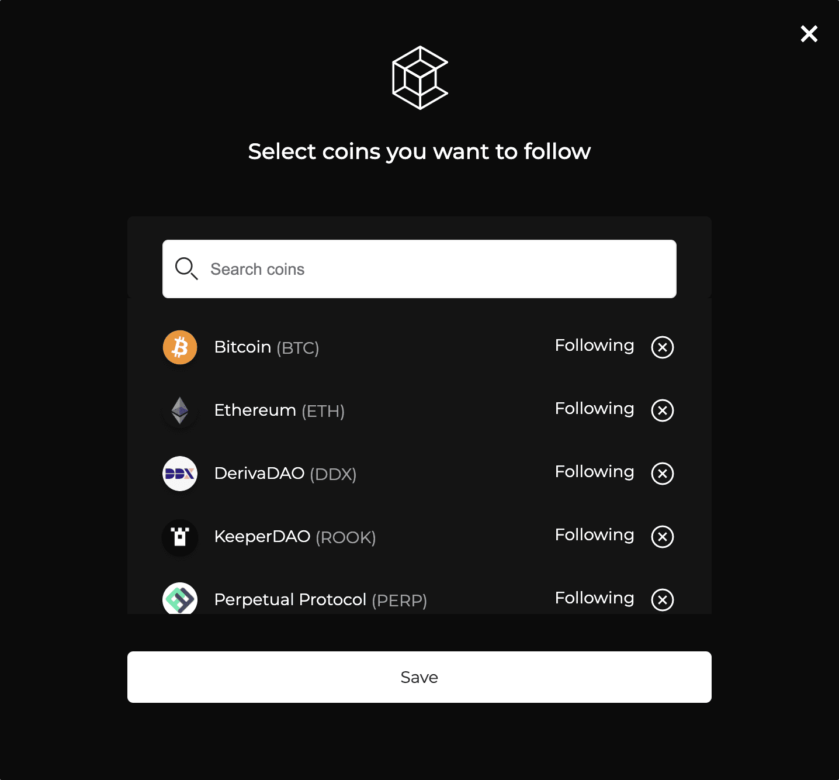This screenshot has width=839, height=780.
Task: Click the Save button
Action: [419, 677]
